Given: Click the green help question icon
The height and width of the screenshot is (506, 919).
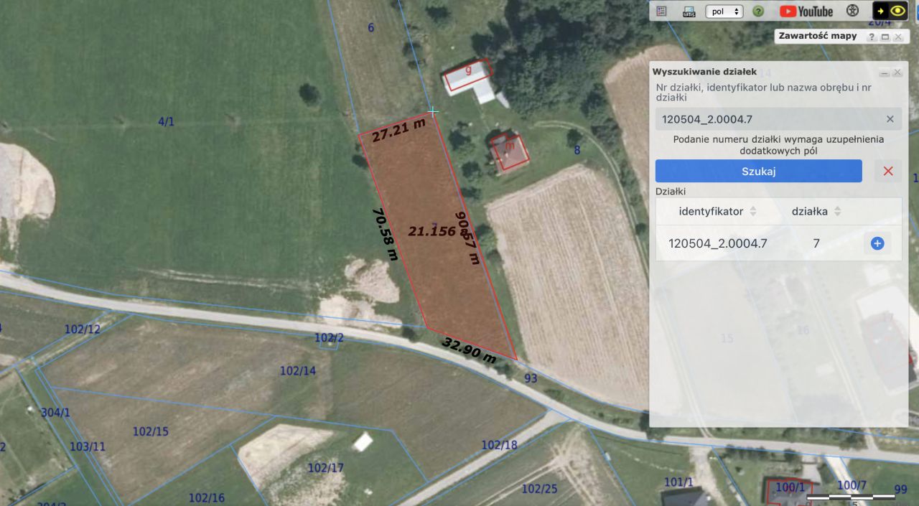Looking at the screenshot, I should pyautogui.click(x=758, y=11).
